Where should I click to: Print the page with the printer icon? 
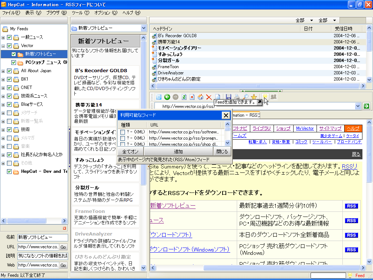(237, 96)
